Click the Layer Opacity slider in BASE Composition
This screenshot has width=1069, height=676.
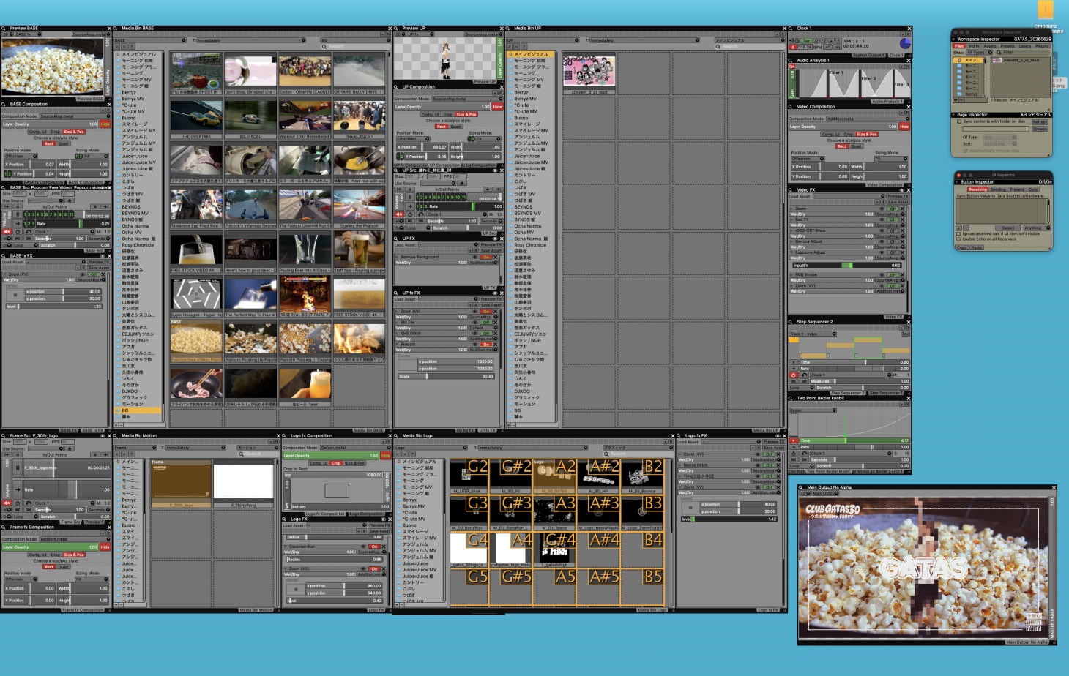[50, 124]
